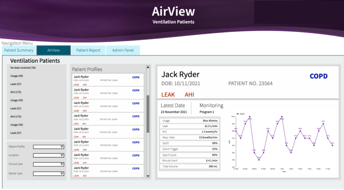
Task: Select the Usage 3hrs 45mins table row
Action: tap(189, 121)
